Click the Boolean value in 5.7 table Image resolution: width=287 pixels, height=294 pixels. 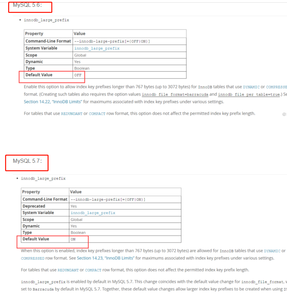[78, 233]
